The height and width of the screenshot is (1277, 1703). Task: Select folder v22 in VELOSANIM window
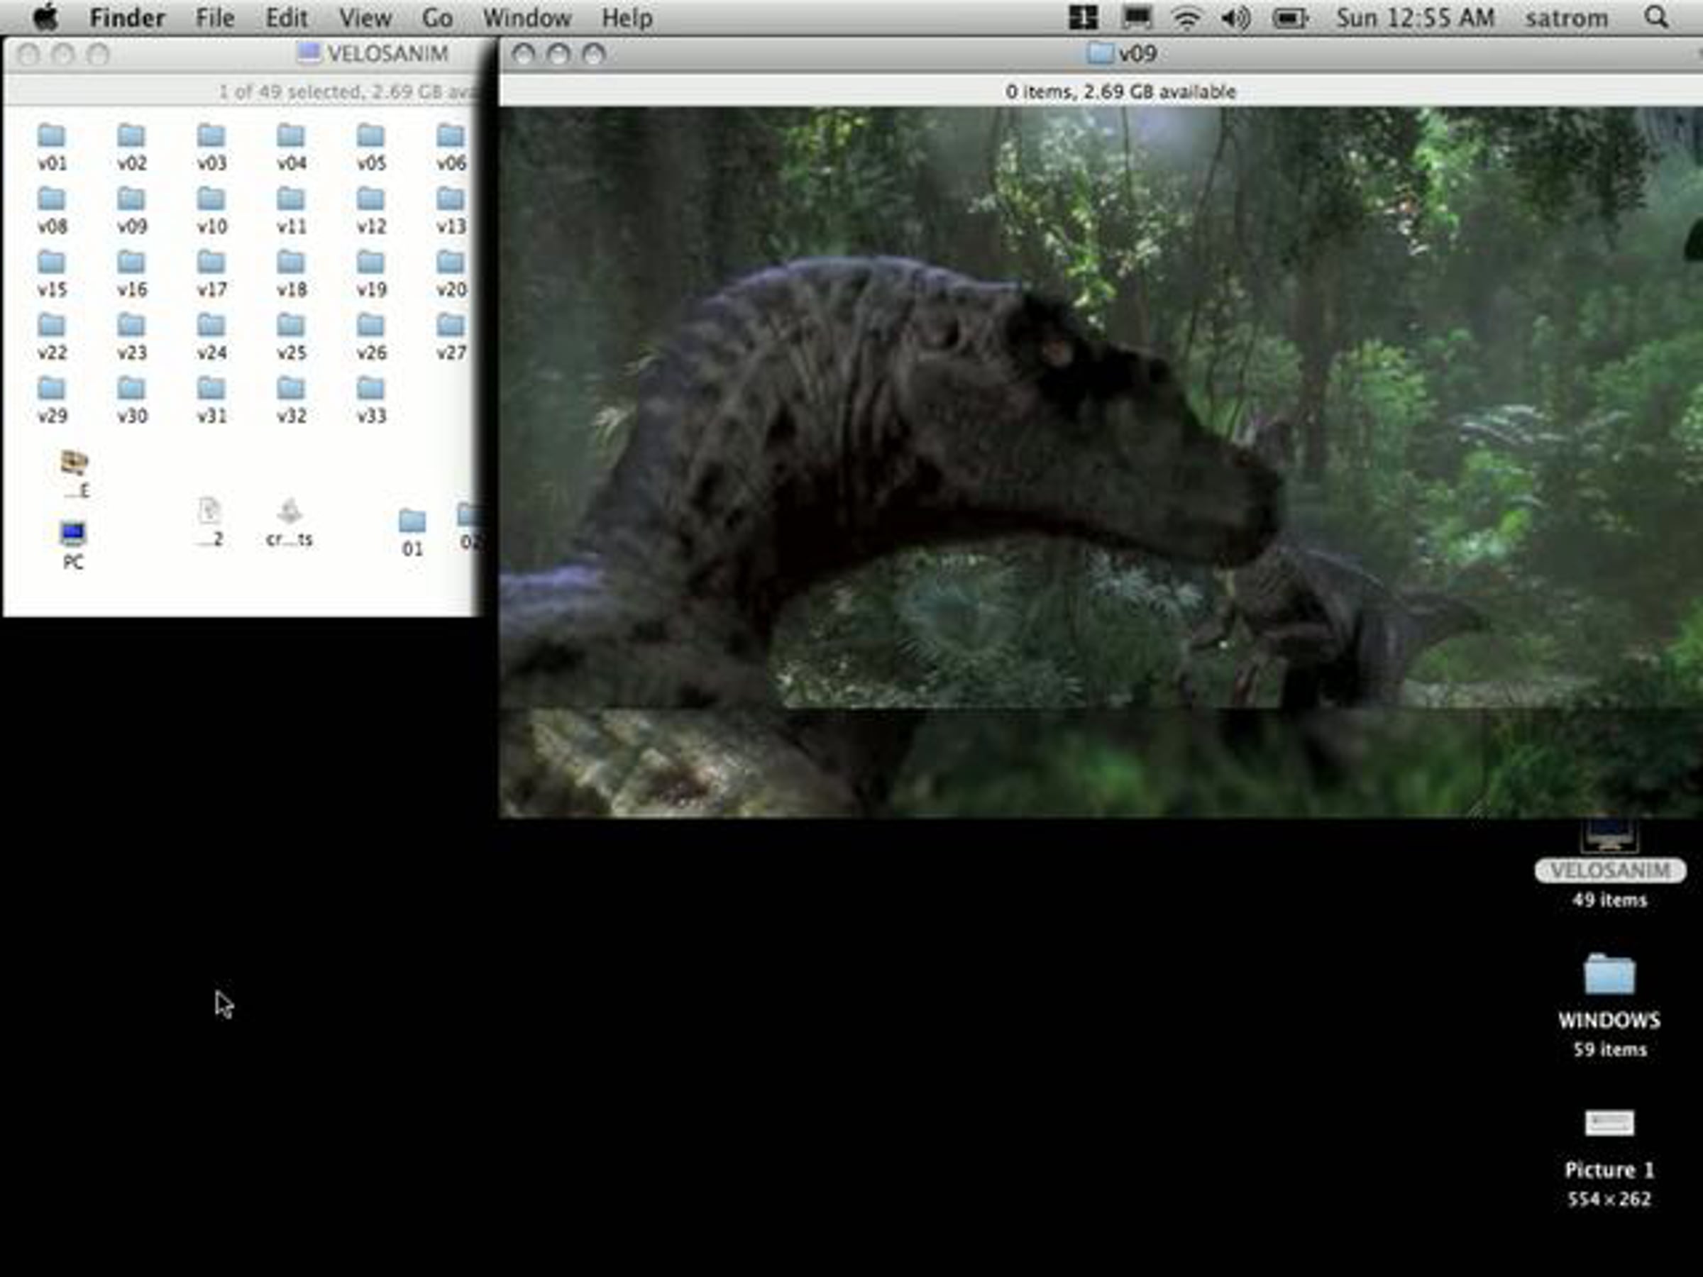tap(52, 336)
